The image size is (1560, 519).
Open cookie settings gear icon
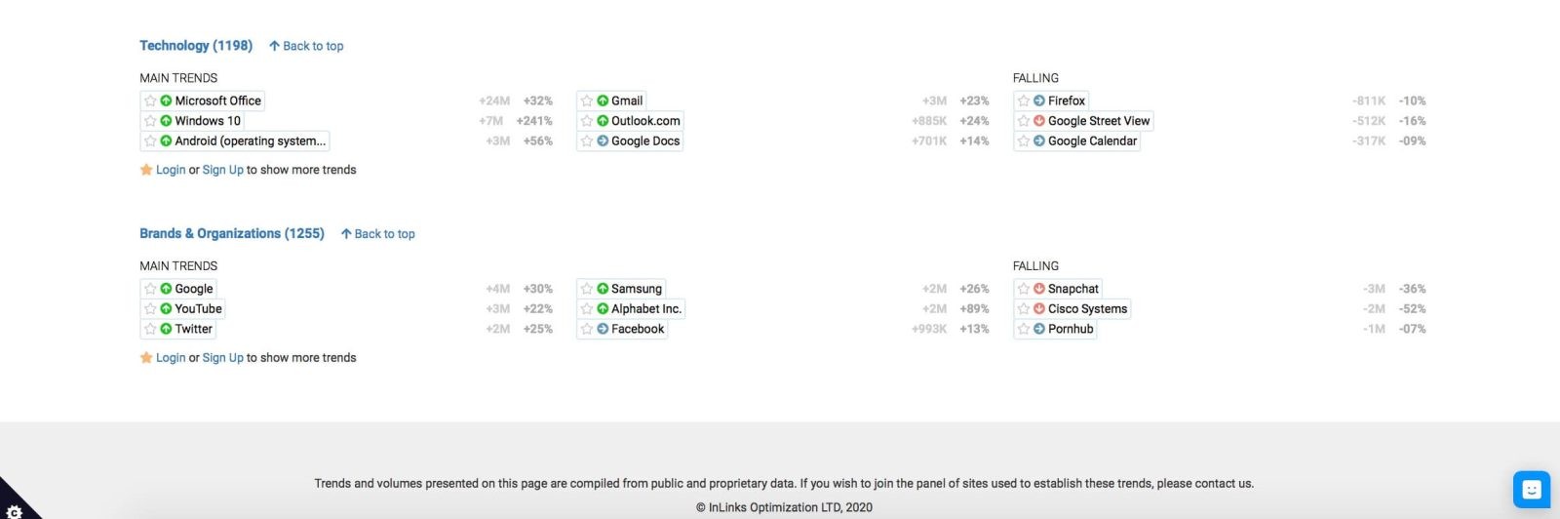tap(14, 510)
